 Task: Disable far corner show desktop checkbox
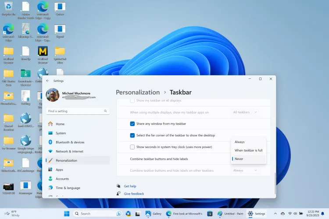point(132,135)
